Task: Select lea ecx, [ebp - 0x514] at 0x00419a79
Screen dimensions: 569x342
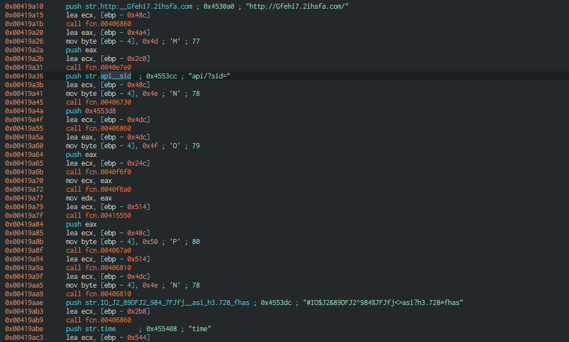Action: pyautogui.click(x=108, y=206)
